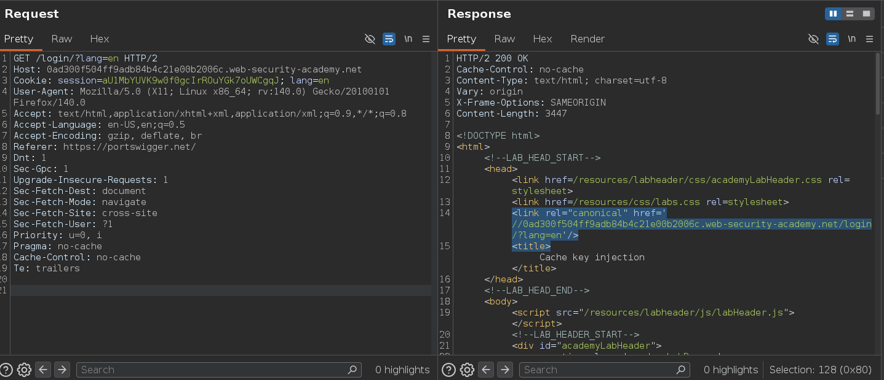Click 'Sec-Fetch-Site: cross-site' header

86,213
